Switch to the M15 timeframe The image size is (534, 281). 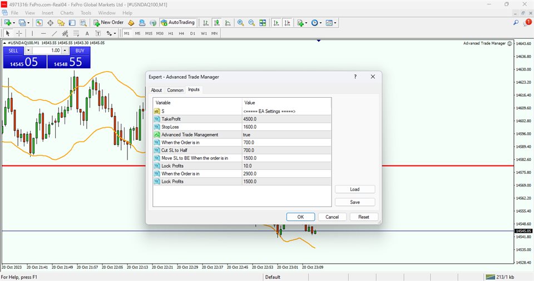[149, 33]
